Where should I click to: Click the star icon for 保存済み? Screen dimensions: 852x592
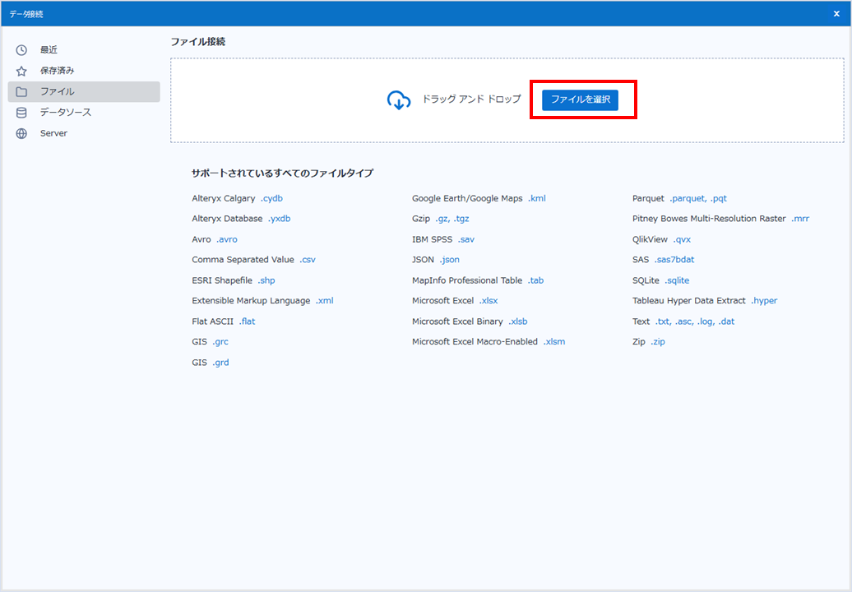point(21,72)
